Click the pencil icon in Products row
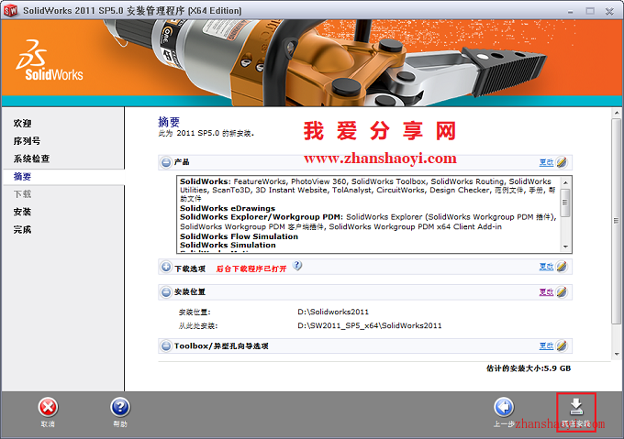 (562, 162)
